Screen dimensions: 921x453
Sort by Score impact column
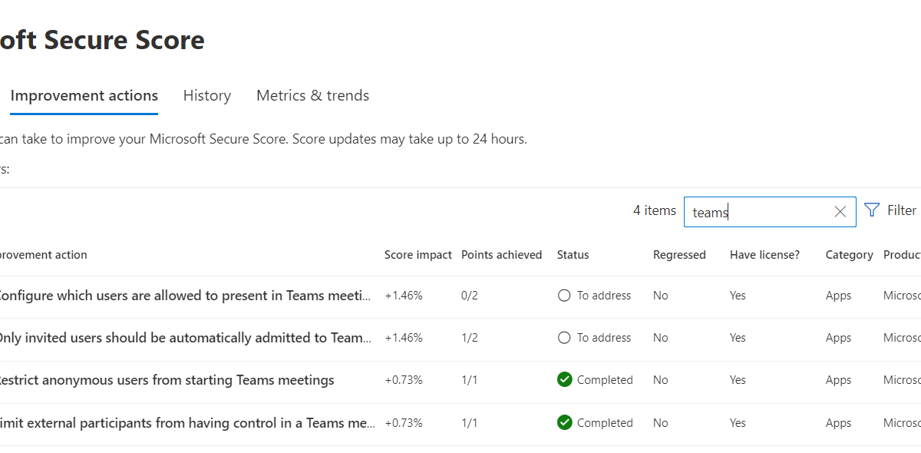tap(418, 254)
